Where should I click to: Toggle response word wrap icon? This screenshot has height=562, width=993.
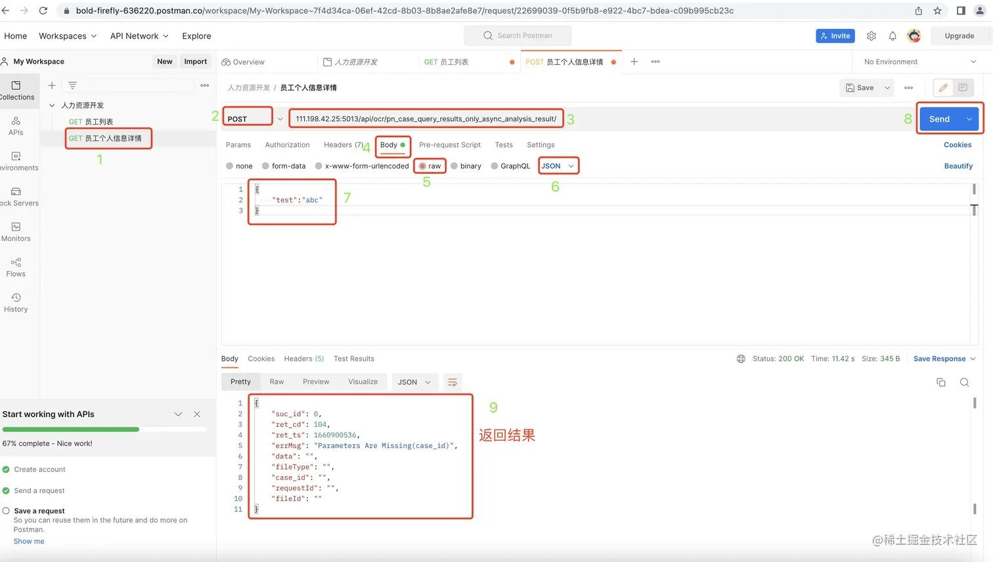452,382
